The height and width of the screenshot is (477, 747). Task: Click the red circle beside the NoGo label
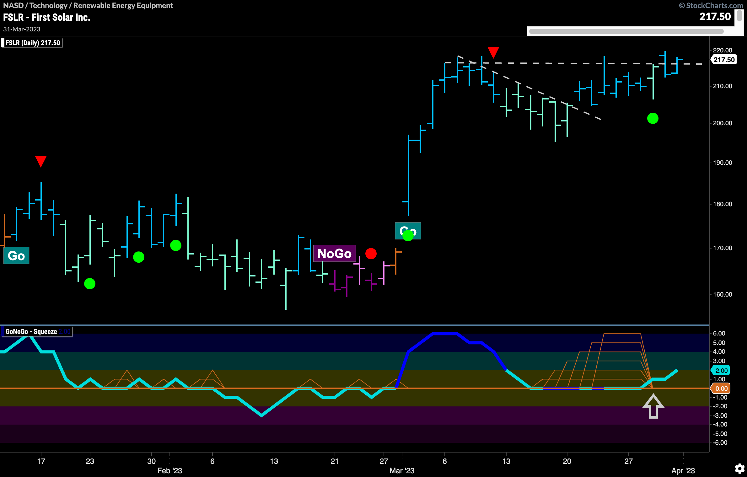(371, 253)
